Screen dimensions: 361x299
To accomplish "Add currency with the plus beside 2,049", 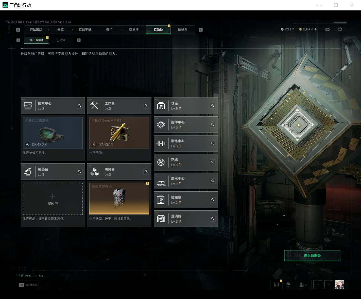I will pyautogui.click(x=315, y=29).
